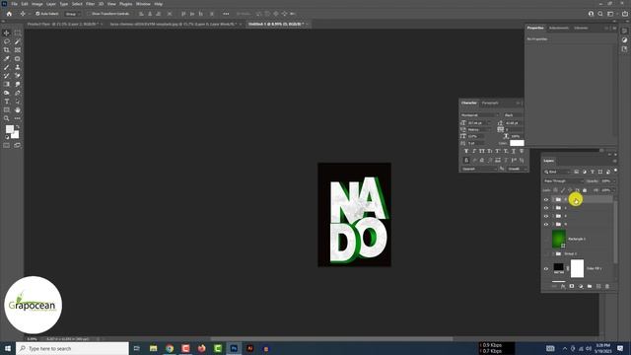Open more align options three-dots icon
The width and height of the screenshot is (631, 355).
[x=226, y=14]
